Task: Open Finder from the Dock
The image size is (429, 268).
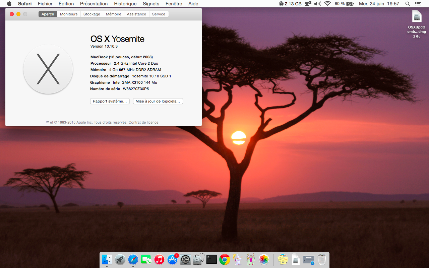Action: pos(107,259)
